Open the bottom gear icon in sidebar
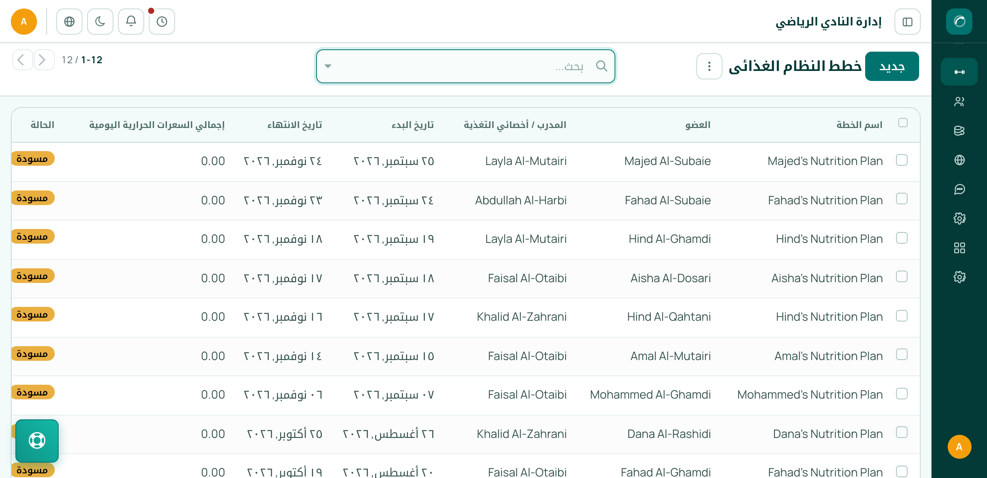Image resolution: width=987 pixels, height=478 pixels. click(x=959, y=277)
